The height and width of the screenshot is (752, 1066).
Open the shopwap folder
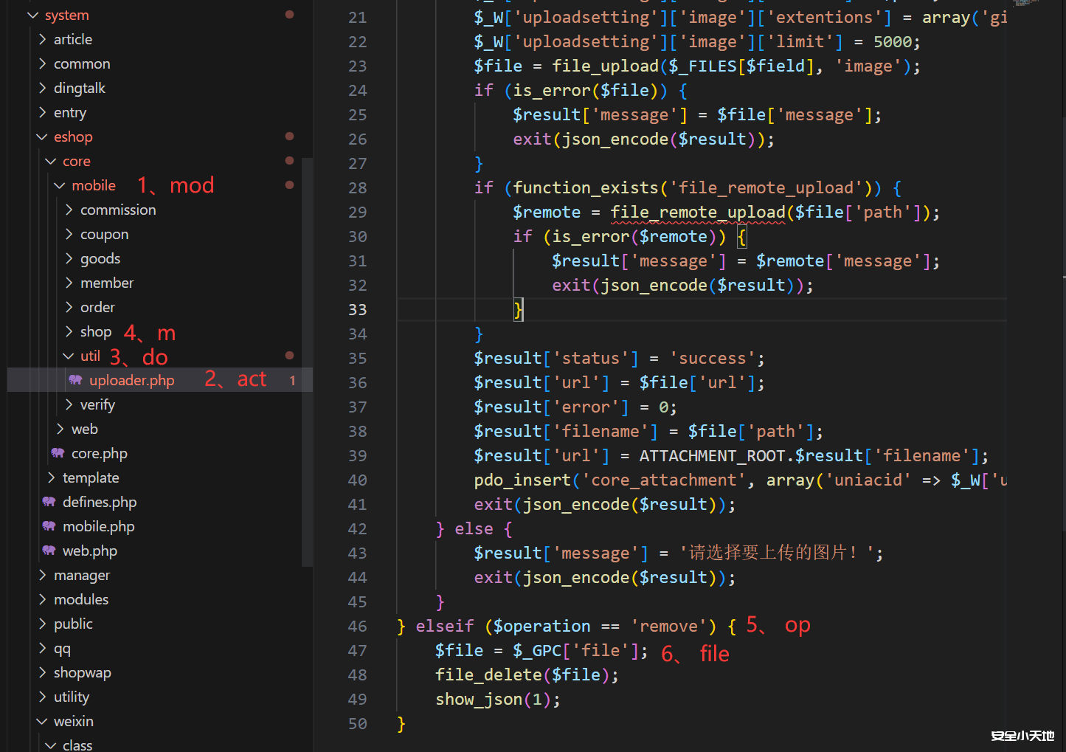82,672
